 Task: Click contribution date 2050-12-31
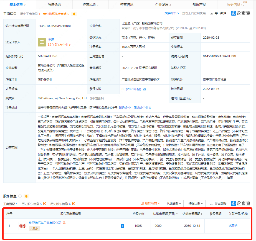[192, 226]
